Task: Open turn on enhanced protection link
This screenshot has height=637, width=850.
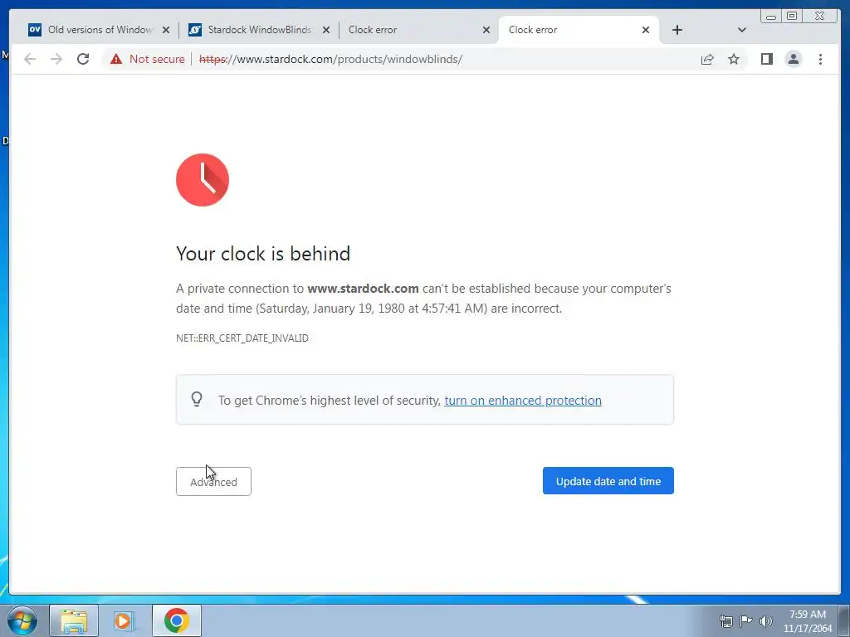Action: point(523,401)
